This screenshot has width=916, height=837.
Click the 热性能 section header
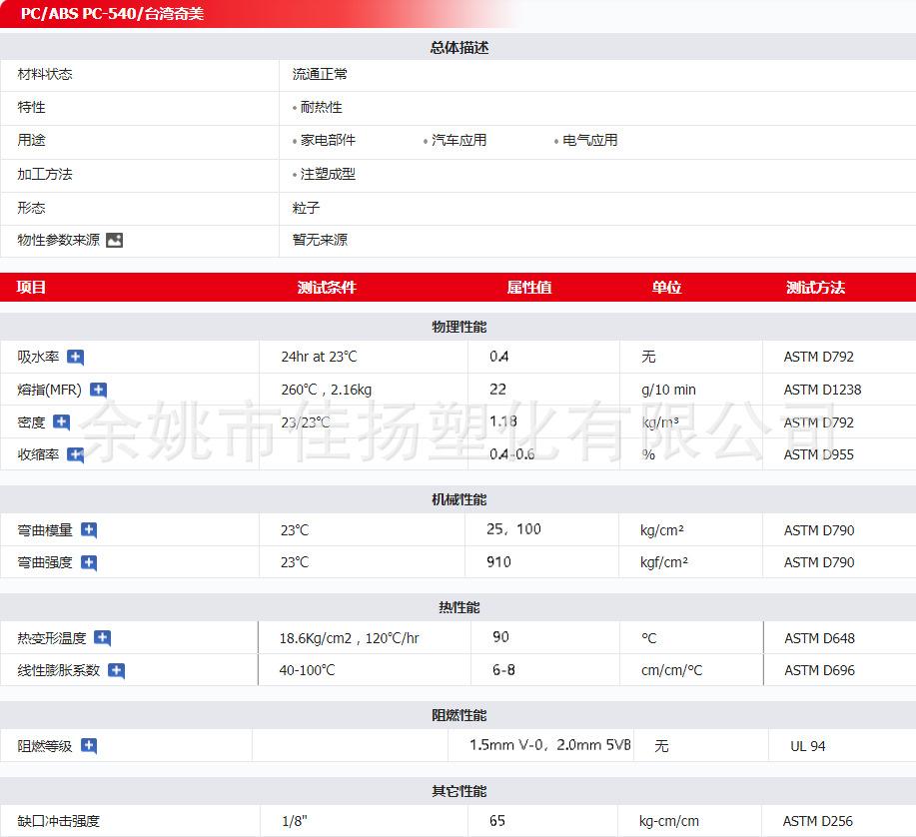pos(459,607)
